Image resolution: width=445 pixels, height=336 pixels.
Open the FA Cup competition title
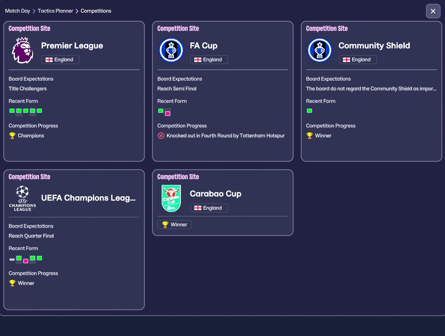pyautogui.click(x=204, y=46)
